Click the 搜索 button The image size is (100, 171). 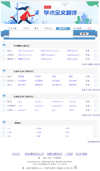[84, 34]
